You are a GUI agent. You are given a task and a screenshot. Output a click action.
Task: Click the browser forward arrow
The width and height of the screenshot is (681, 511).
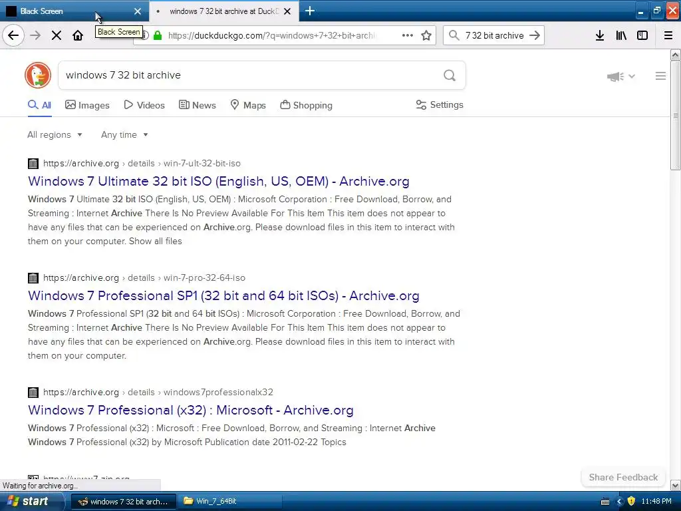pos(35,35)
